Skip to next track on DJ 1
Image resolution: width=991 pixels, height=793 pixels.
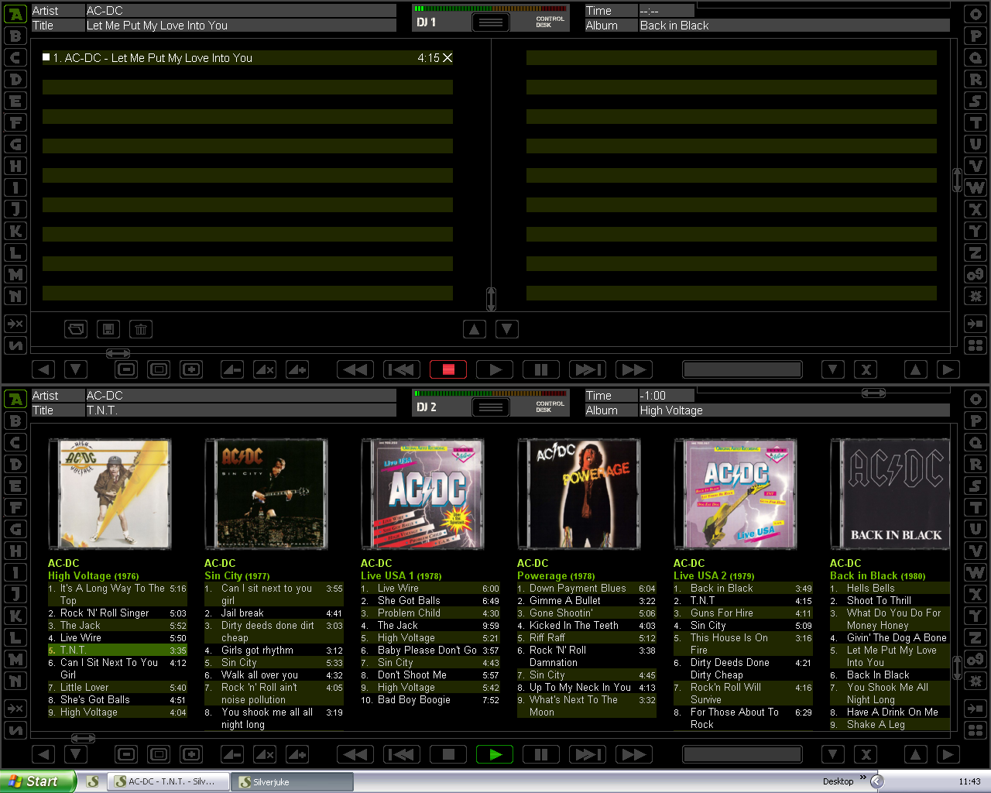pos(587,369)
